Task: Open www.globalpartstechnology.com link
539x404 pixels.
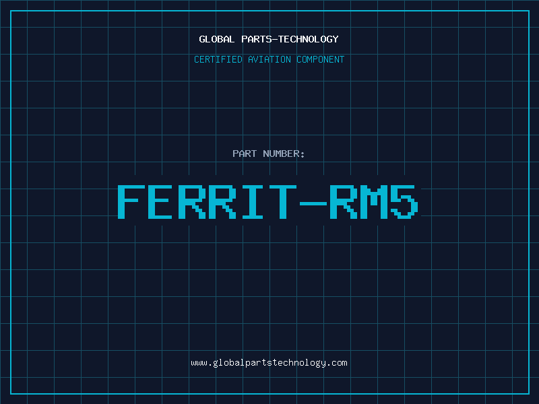Action: coord(269,363)
